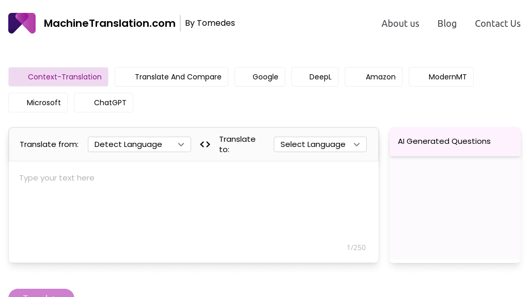The image size is (529, 297).
Task: Select the ChatGPT translation tab
Action: pyautogui.click(x=110, y=103)
